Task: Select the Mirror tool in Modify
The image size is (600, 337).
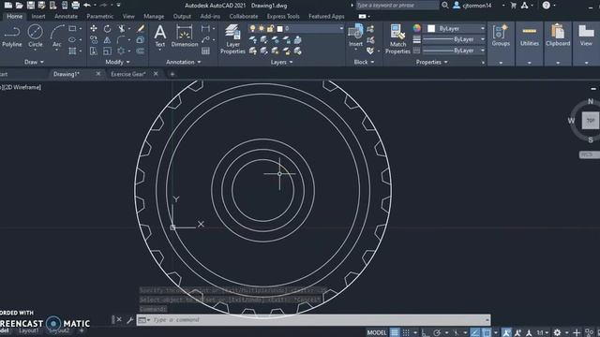Action: coord(107,39)
